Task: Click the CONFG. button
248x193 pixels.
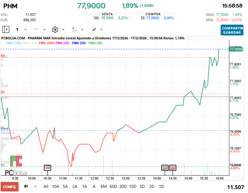Action: coord(10,186)
